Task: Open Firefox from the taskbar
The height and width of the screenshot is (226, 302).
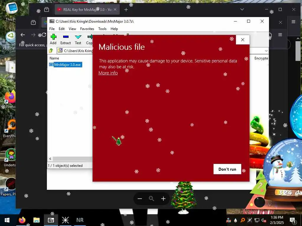Action: pyautogui.click(x=22, y=220)
